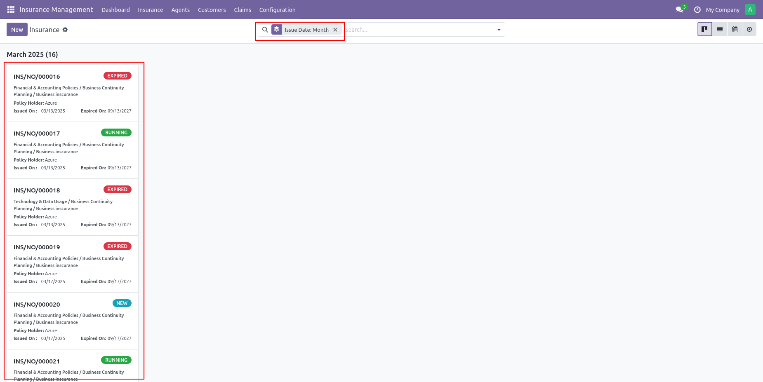Click Expired On 09/17/2027 in INS/NO/000019
The width and height of the screenshot is (763, 382).
pos(106,281)
